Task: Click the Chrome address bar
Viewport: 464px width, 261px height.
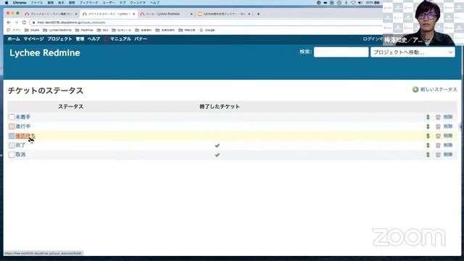Action: tap(206, 22)
